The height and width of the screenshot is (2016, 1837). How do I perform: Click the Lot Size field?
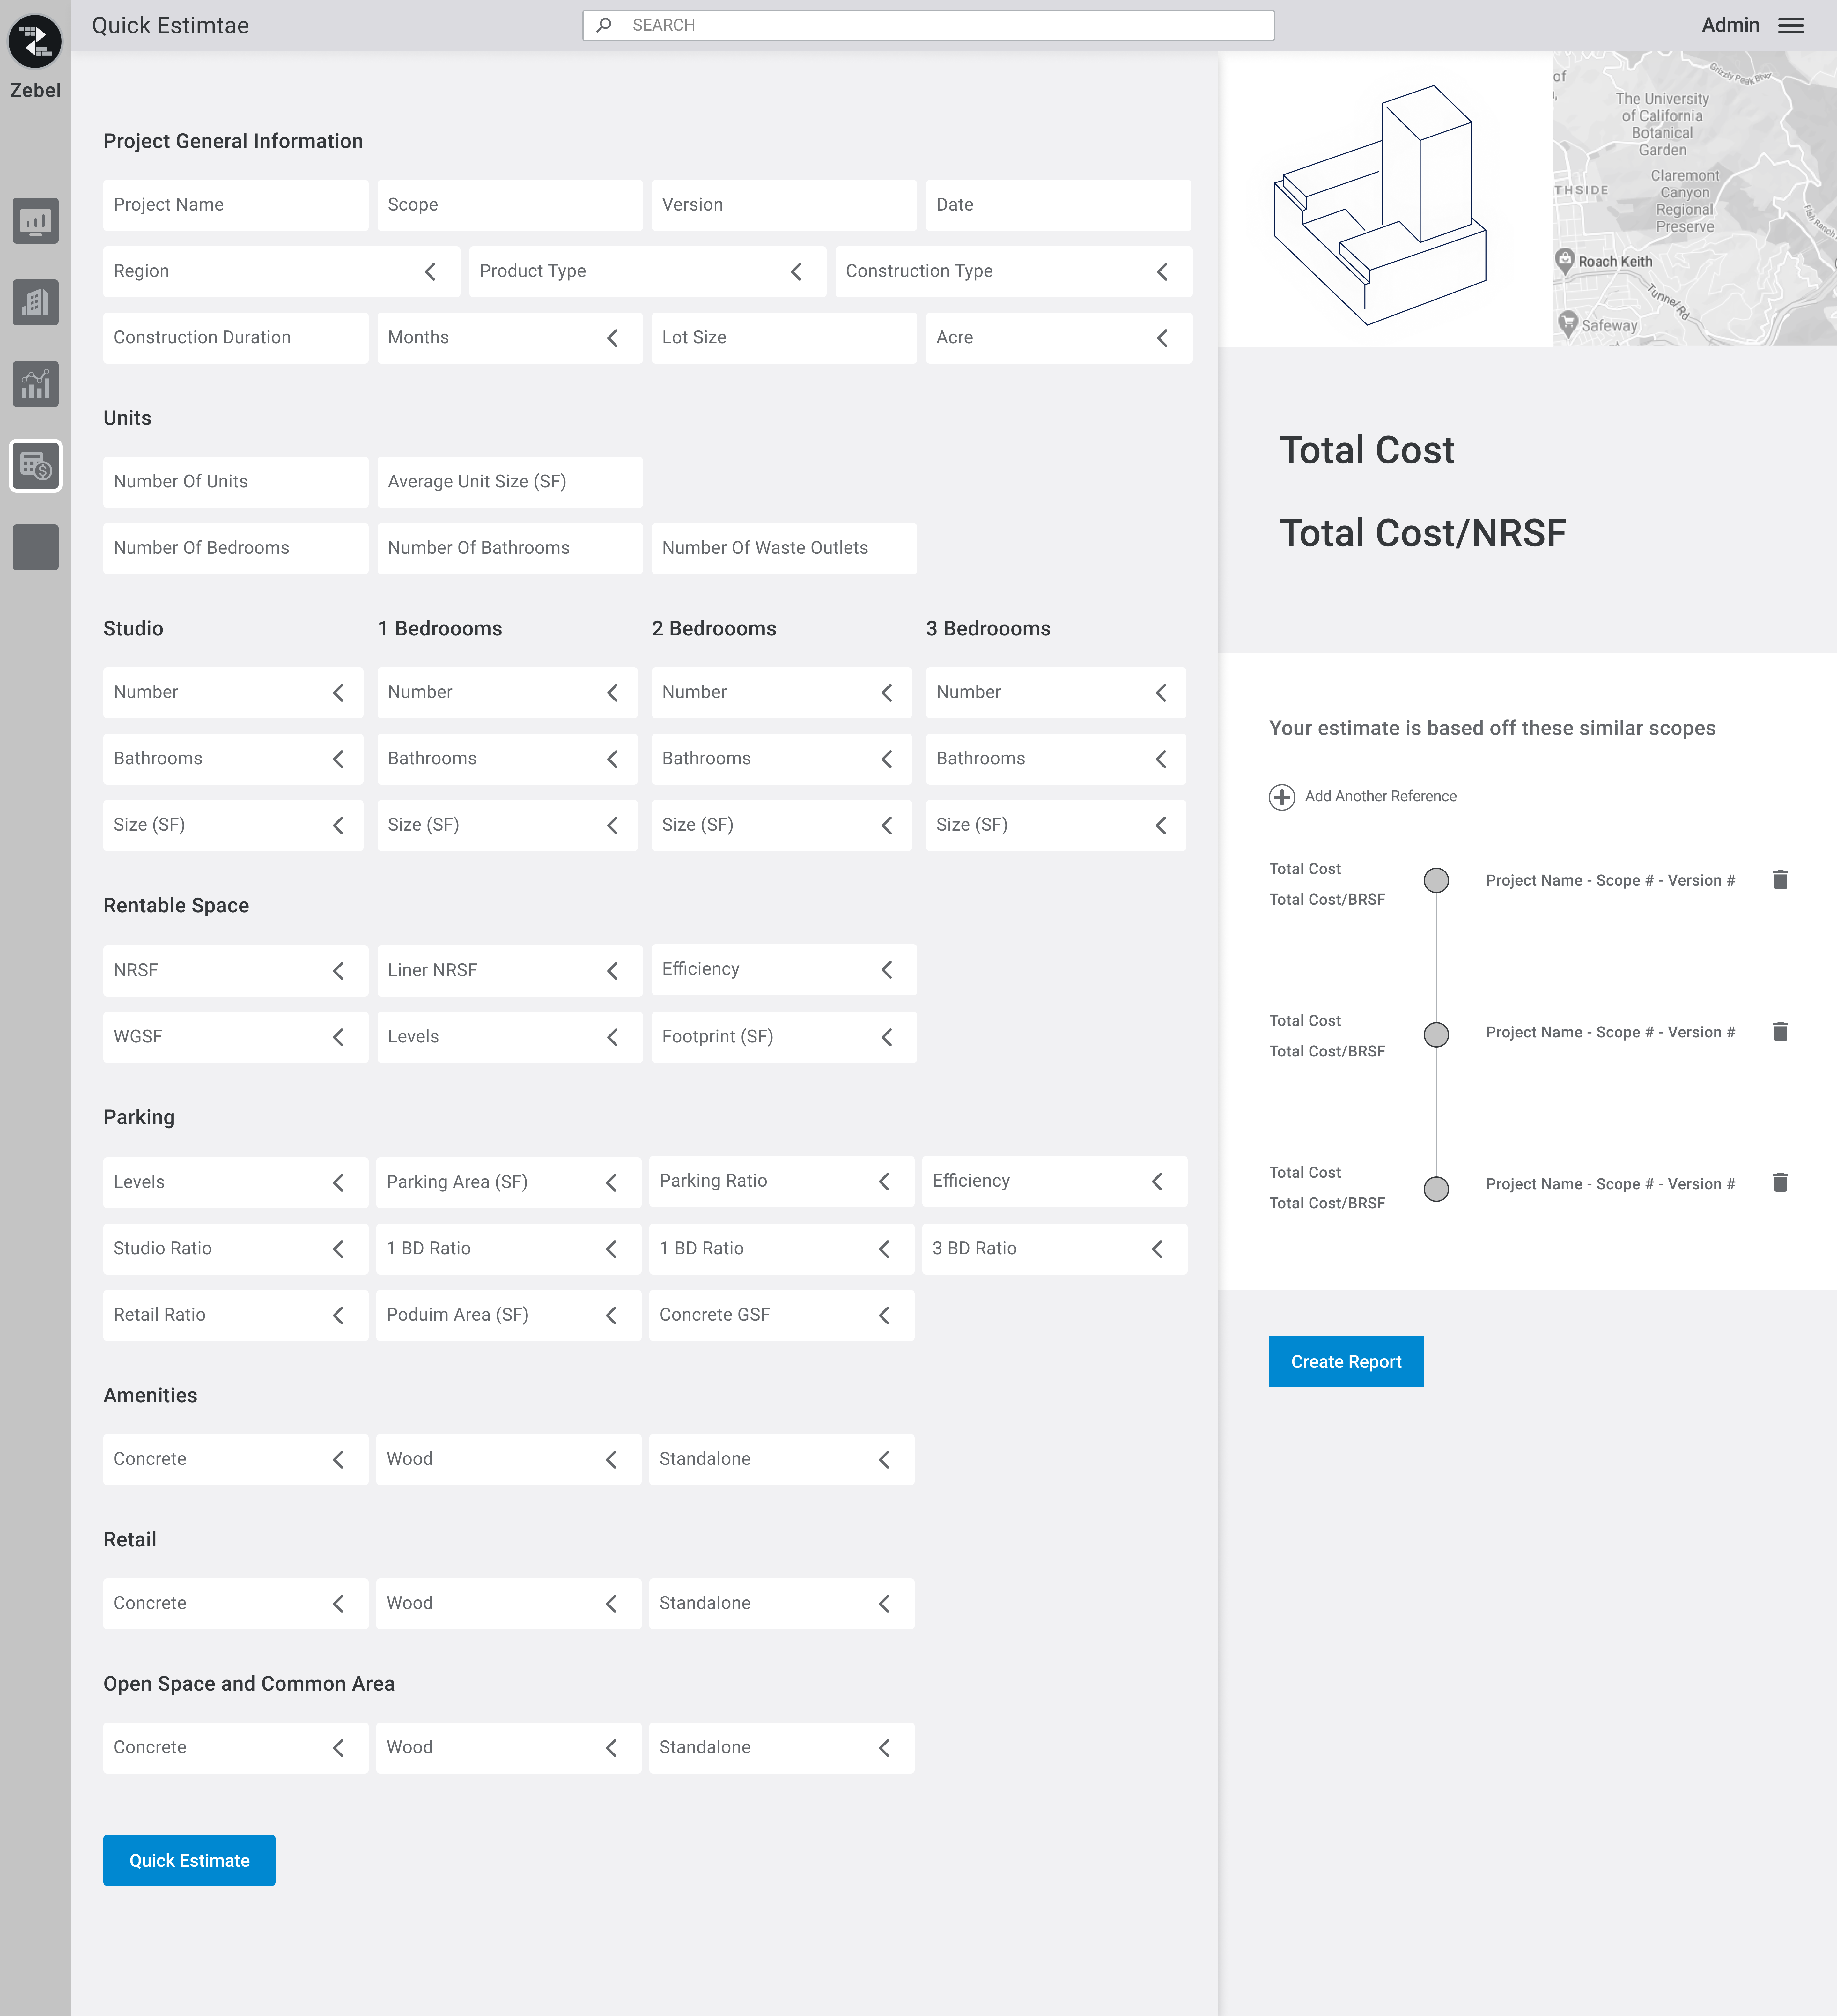784,338
